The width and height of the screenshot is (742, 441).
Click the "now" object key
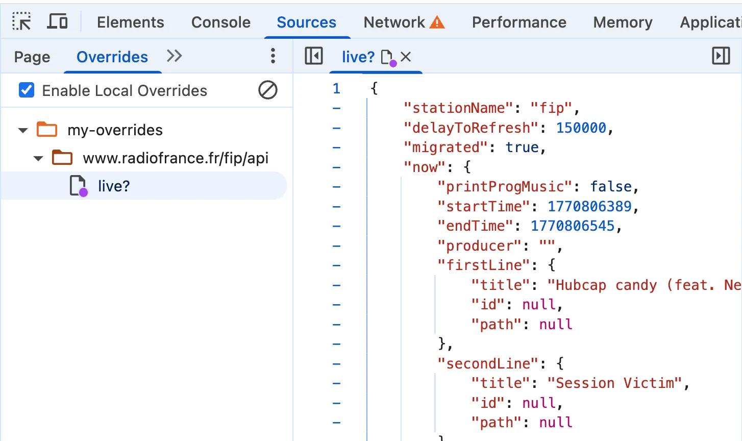[x=424, y=167]
